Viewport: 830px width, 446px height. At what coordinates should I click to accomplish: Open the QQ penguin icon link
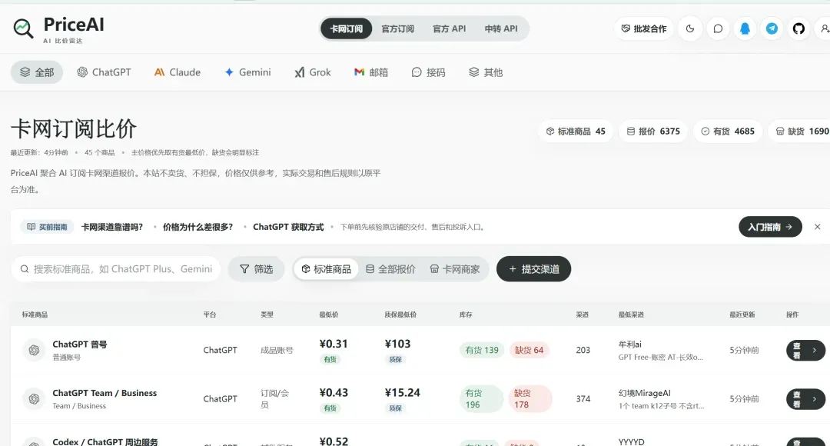tap(745, 28)
